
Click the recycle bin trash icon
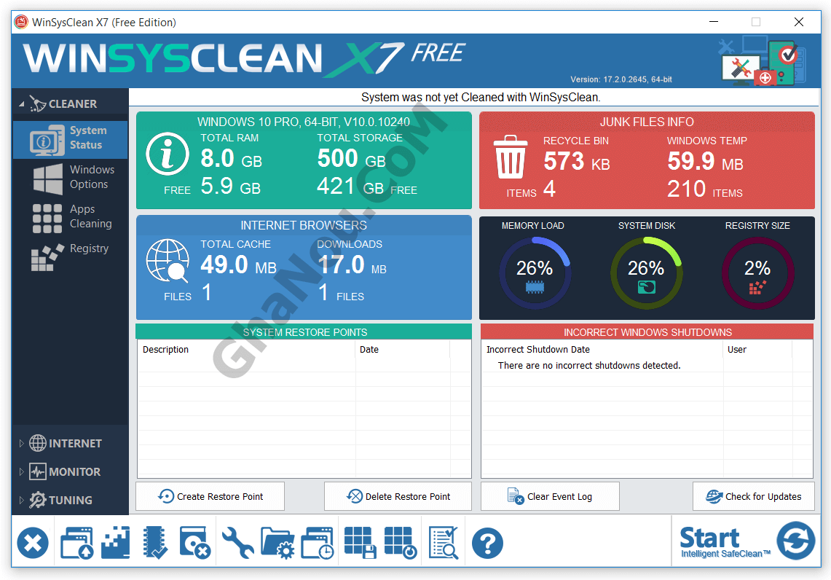coord(511,157)
